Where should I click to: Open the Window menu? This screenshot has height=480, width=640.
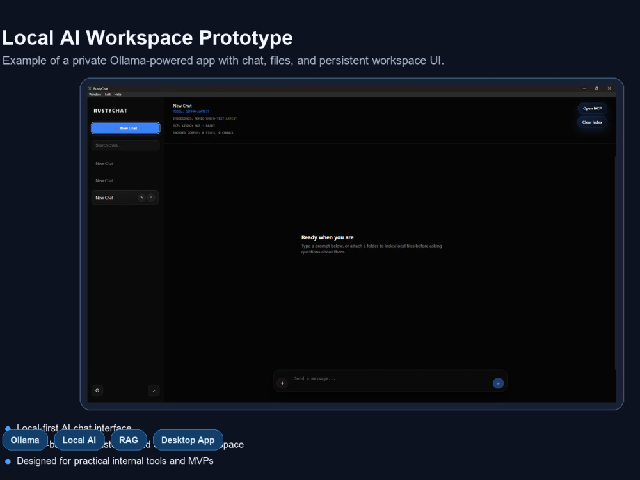pyautogui.click(x=95, y=94)
